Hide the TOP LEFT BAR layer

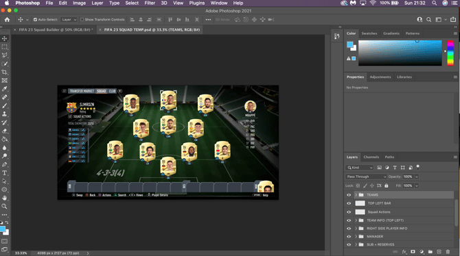[x=349, y=203]
